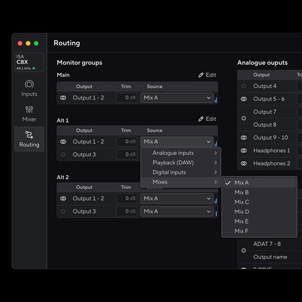
Task: Open Source dropdown for Alt 2 Output 3
Action: click(x=177, y=211)
